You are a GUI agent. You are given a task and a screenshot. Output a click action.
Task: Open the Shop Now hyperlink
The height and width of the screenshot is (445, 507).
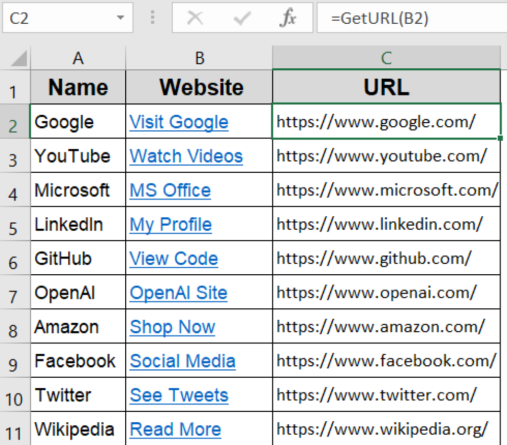(x=172, y=327)
